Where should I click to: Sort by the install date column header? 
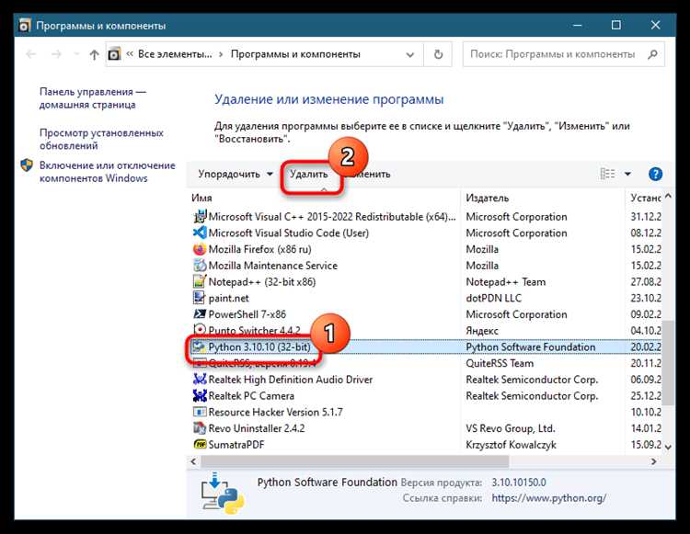pos(645,198)
